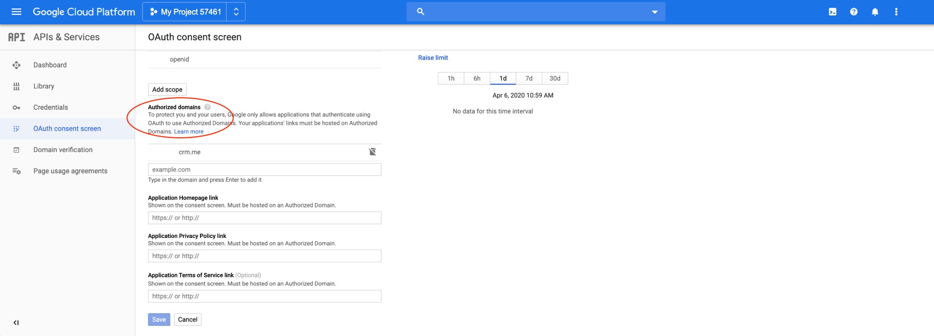
Task: Click the Apr 6, 2020 10:59 AM timestamp
Action: 523,95
